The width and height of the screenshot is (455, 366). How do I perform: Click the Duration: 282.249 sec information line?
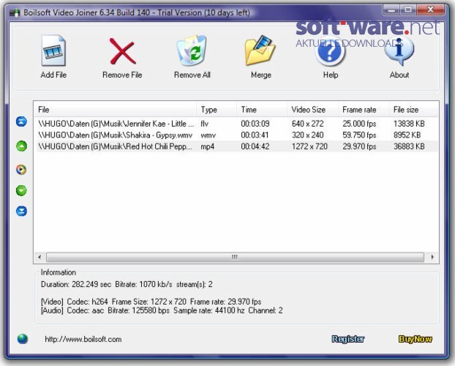(127, 284)
